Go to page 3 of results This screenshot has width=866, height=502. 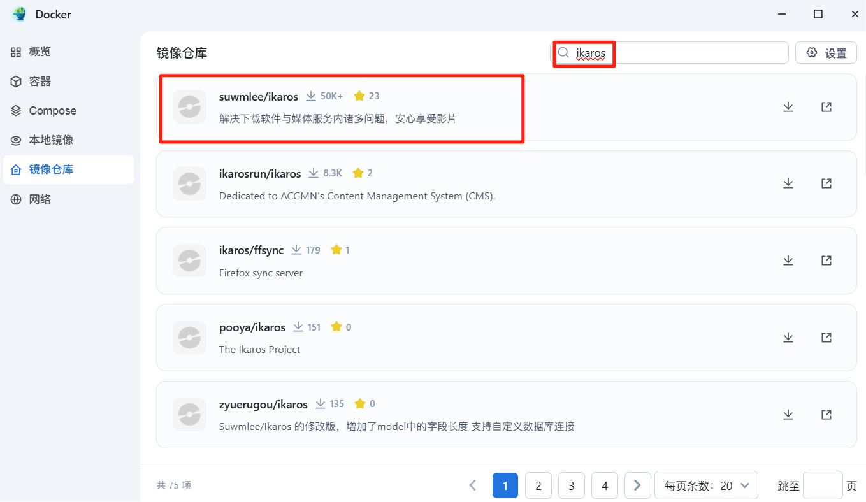click(572, 485)
